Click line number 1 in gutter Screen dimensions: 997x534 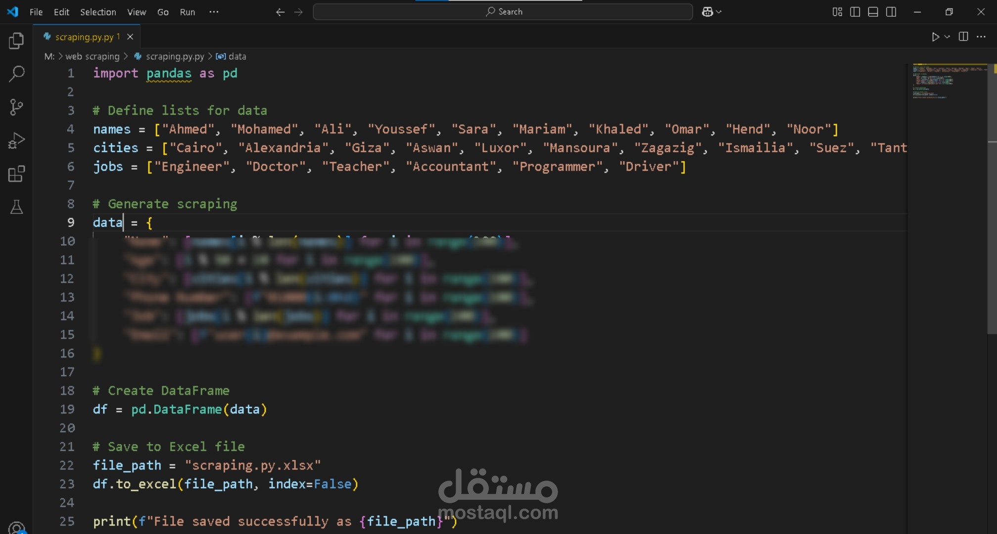tap(71, 73)
